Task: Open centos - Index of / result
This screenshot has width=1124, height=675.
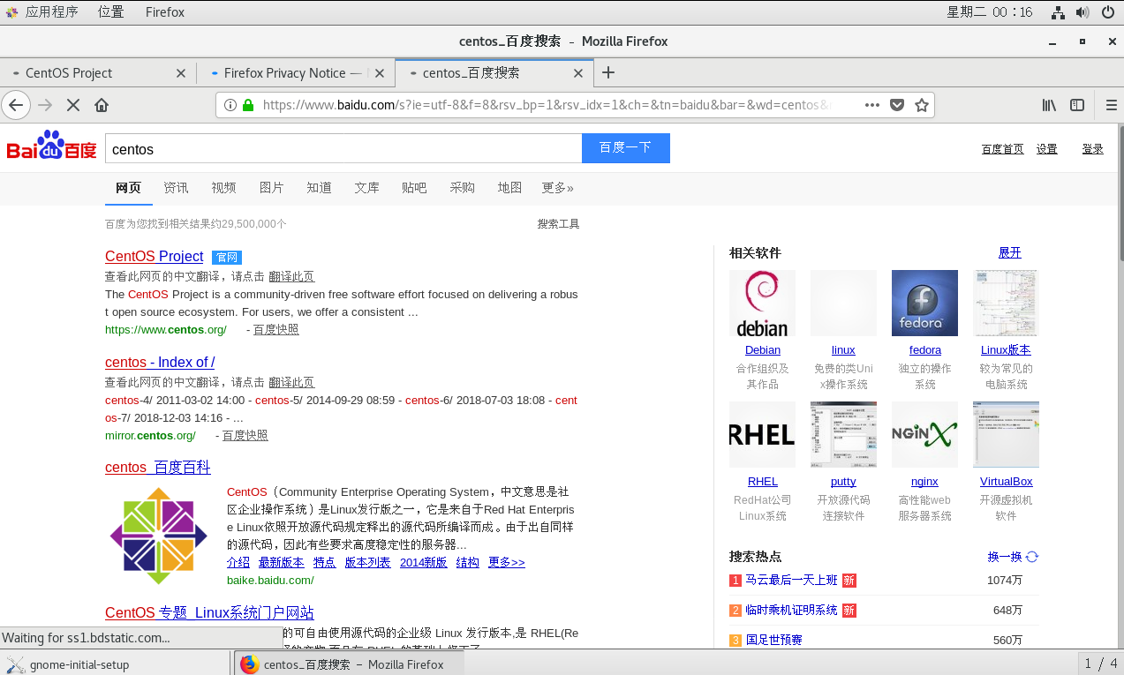Action: click(x=160, y=362)
